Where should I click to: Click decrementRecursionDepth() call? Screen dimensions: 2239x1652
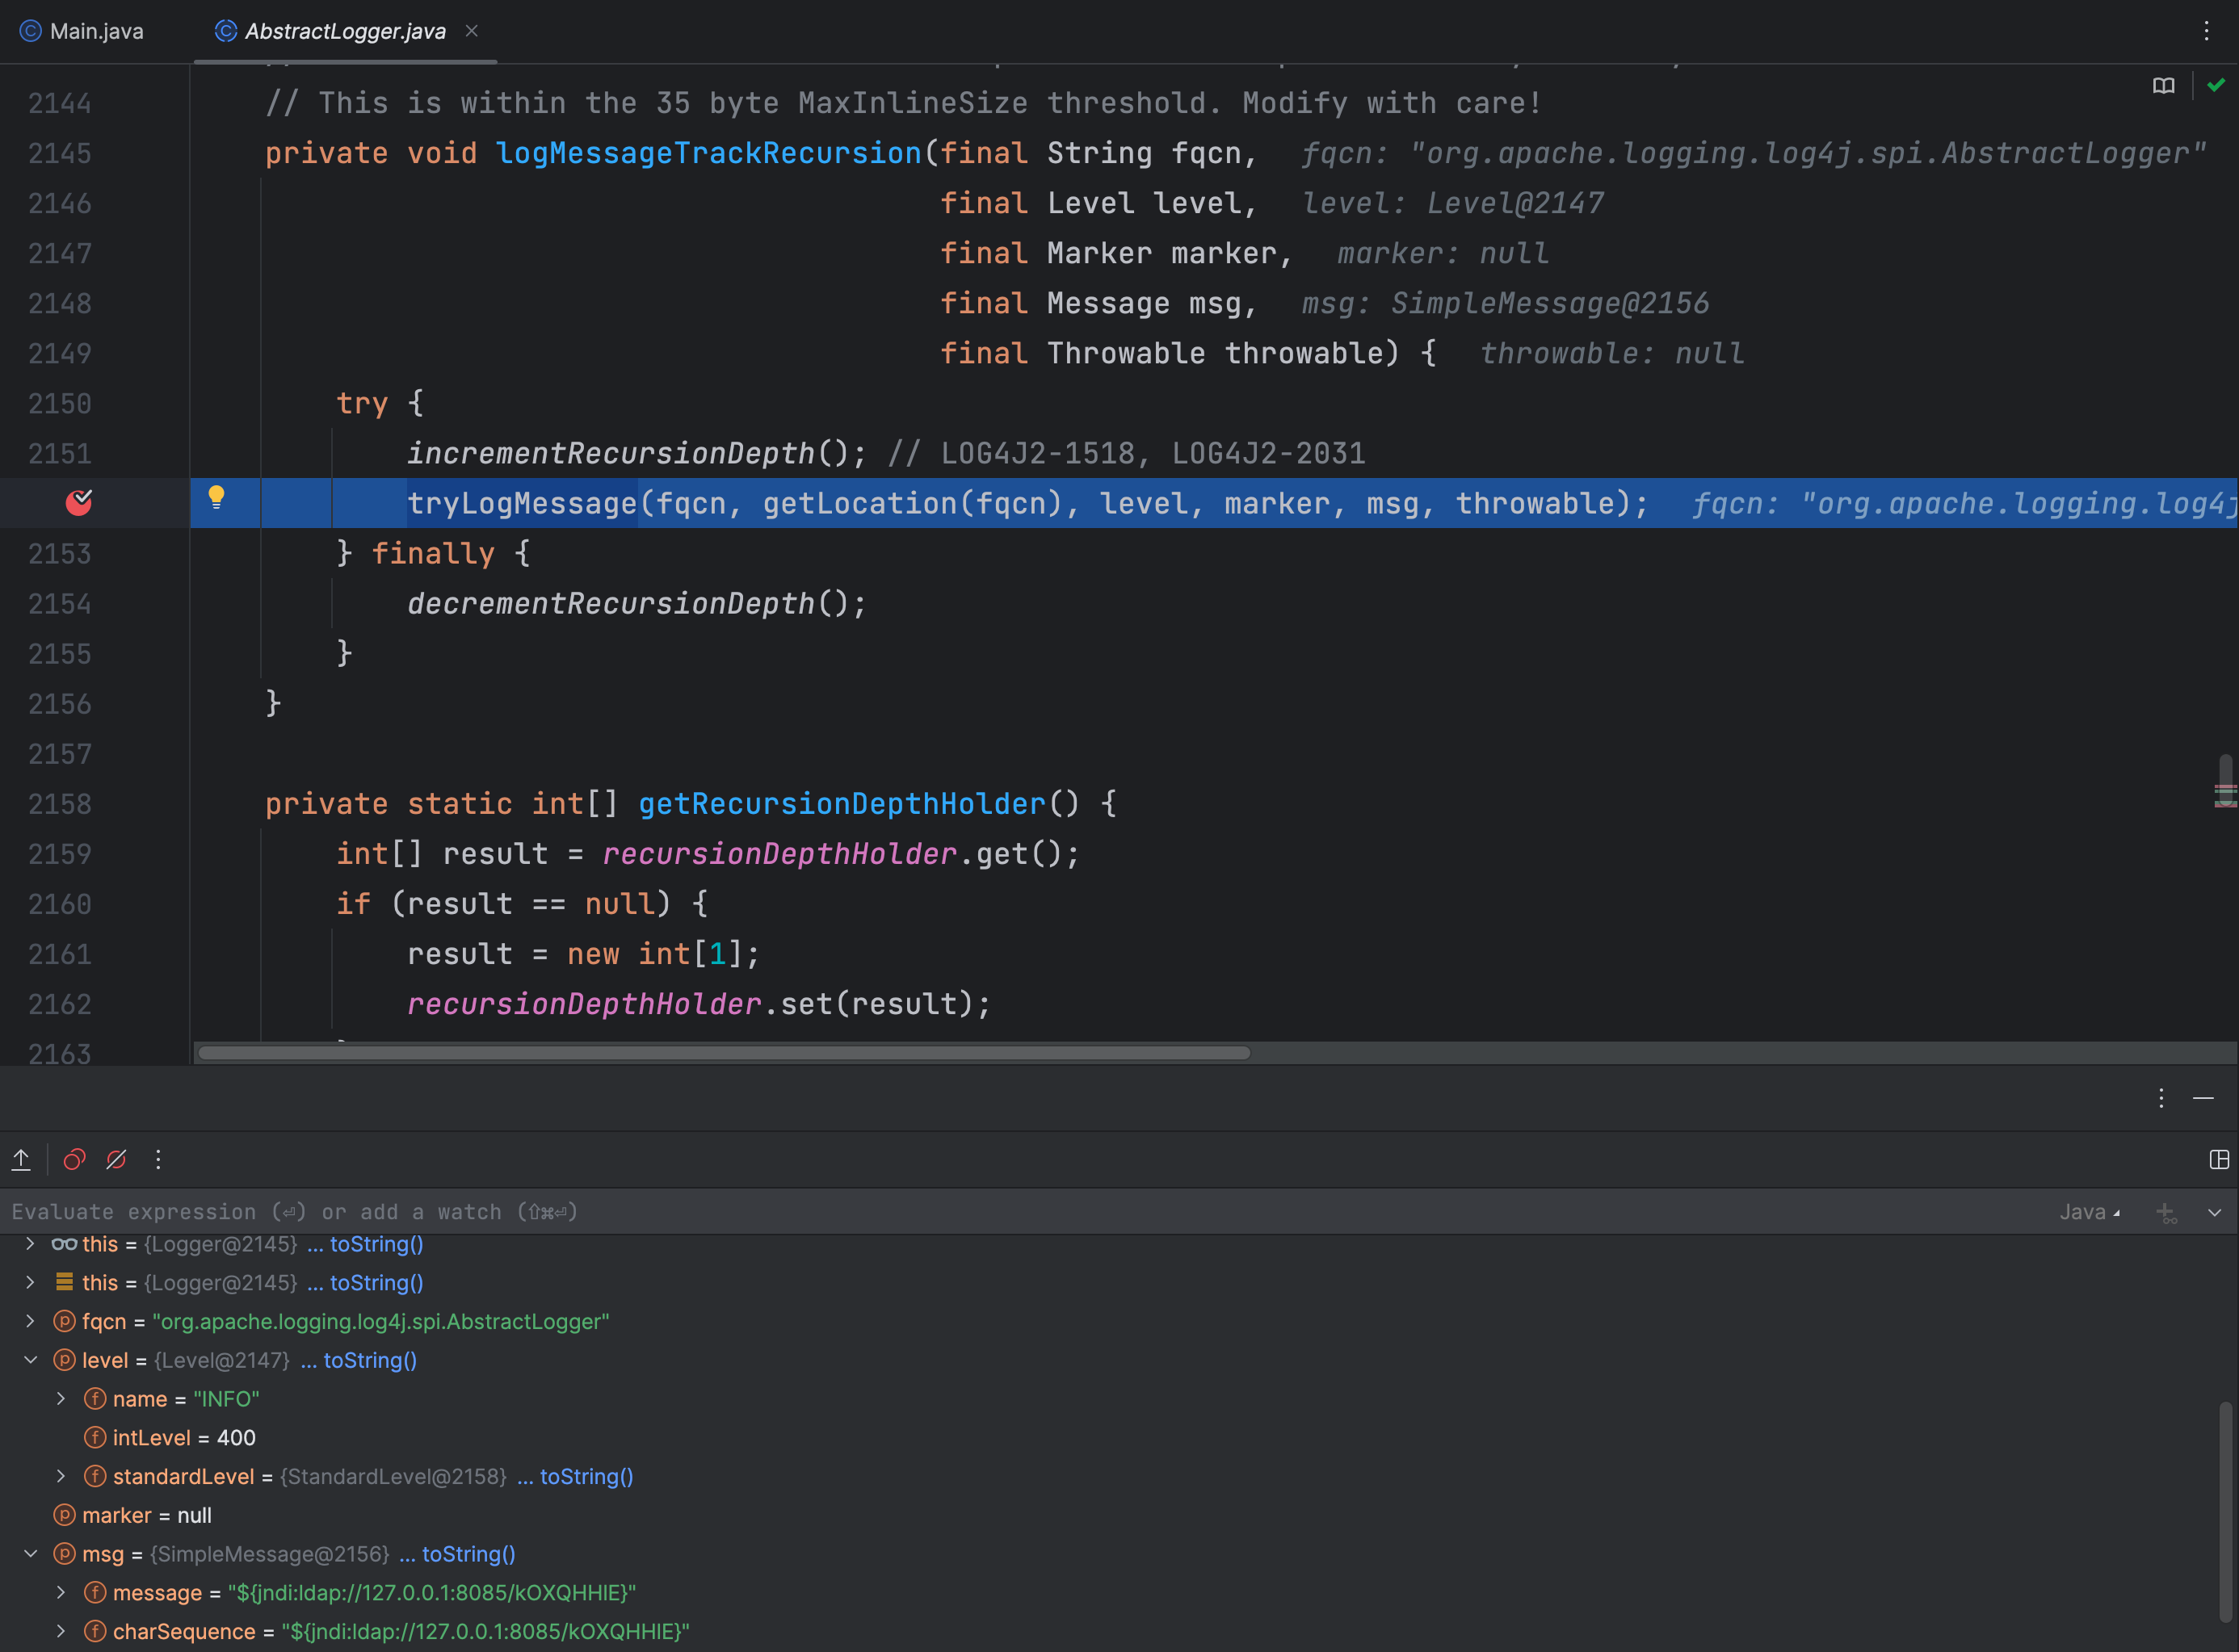click(636, 603)
